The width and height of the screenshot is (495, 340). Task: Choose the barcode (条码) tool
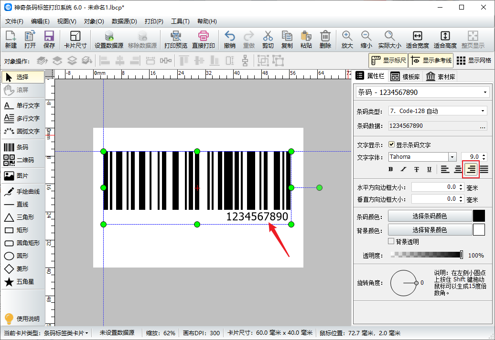click(22, 147)
